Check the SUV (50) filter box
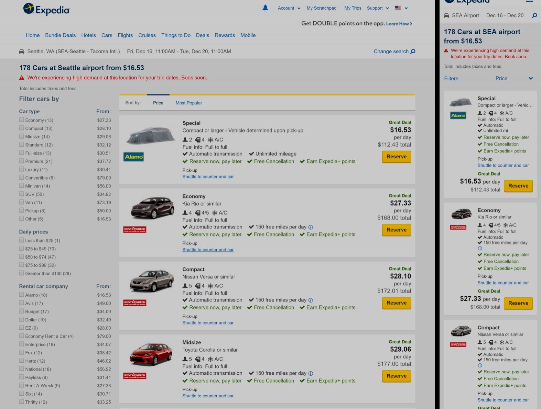Image resolution: width=541 pixels, height=409 pixels. coord(22,194)
